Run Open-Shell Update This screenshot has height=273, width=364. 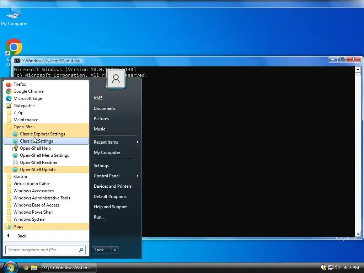point(46,170)
